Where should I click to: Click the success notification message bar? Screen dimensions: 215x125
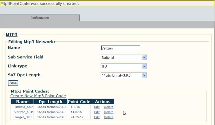[107, 3]
